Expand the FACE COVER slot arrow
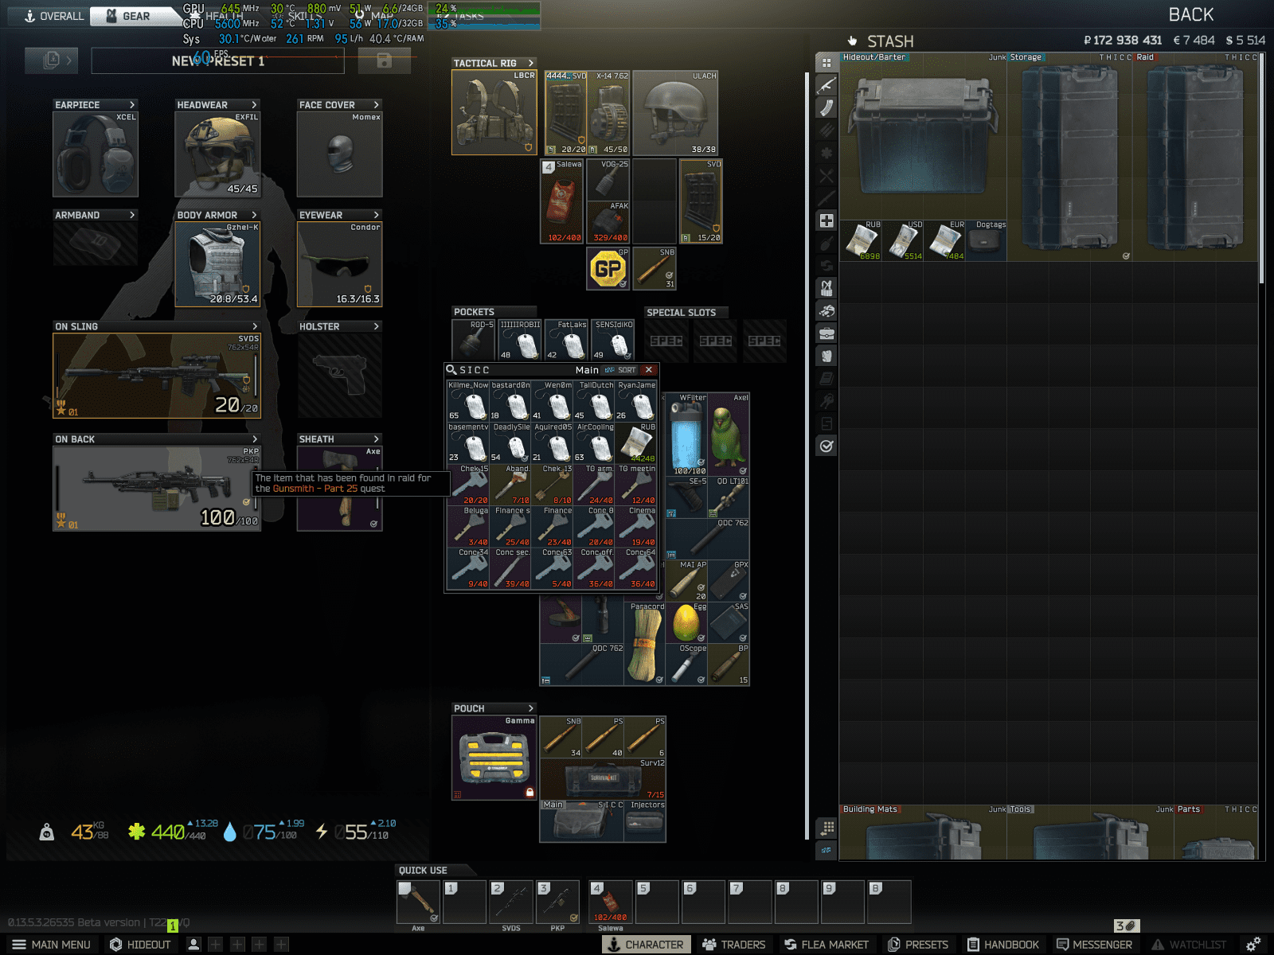This screenshot has height=955, width=1274. [377, 104]
